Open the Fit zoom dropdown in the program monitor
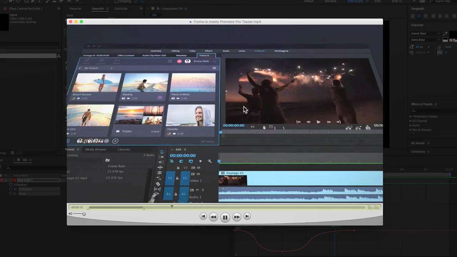Screen dimensions: 457x257 [252, 127]
